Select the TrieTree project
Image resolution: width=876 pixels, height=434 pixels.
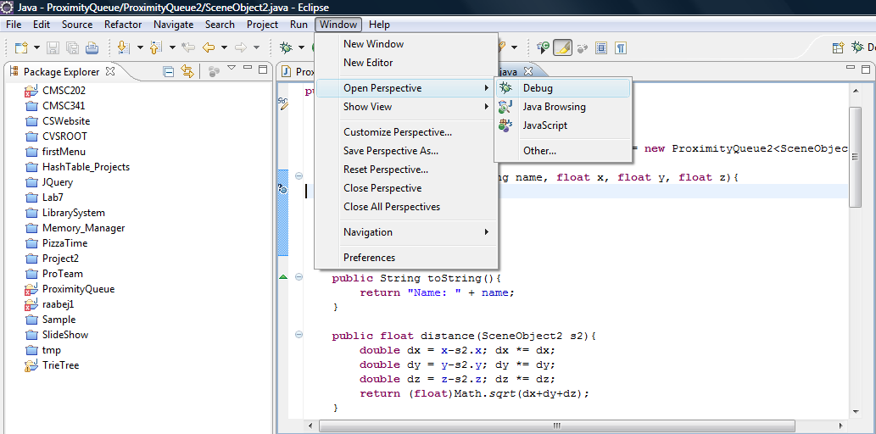(60, 365)
